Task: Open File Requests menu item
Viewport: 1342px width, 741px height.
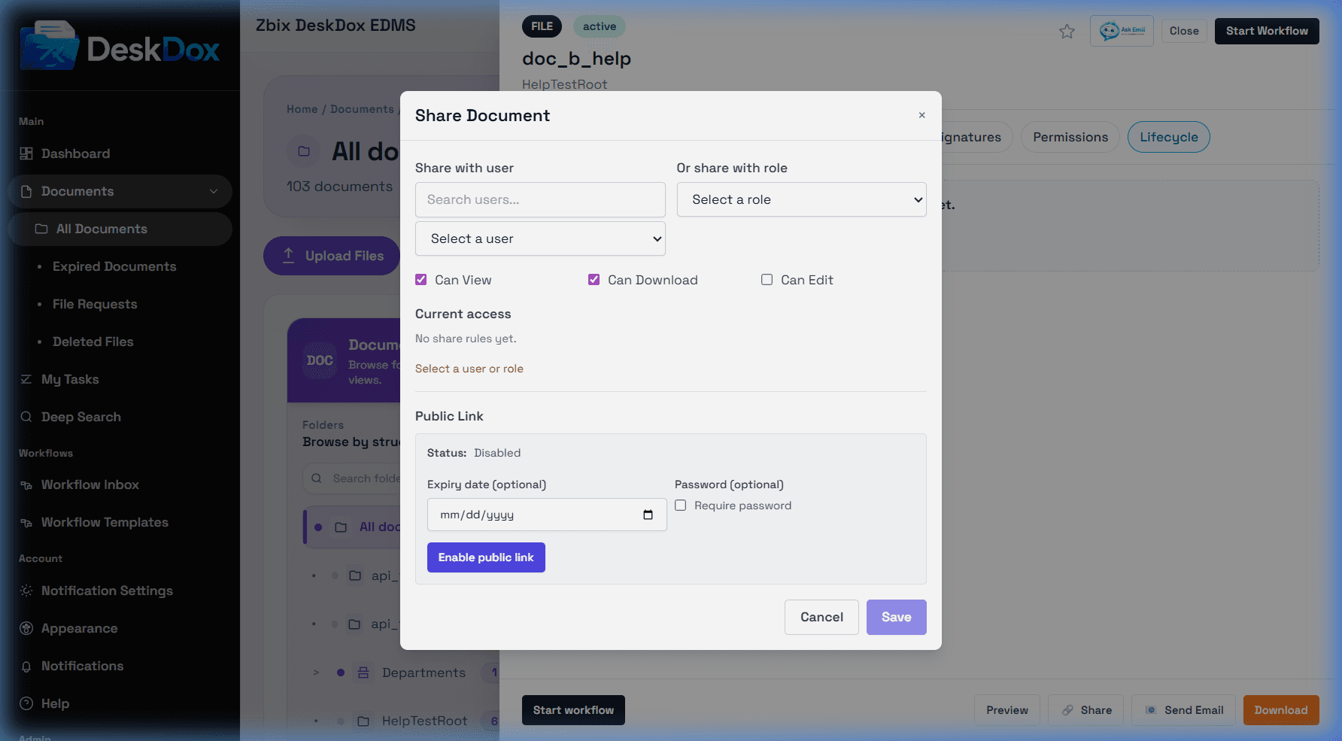Action: [95, 304]
